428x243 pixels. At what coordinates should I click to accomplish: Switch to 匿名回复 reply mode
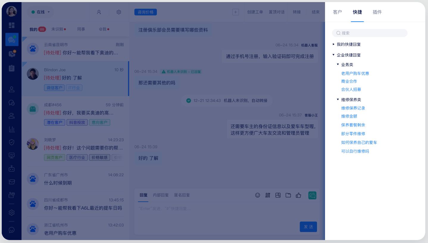[x=182, y=195]
